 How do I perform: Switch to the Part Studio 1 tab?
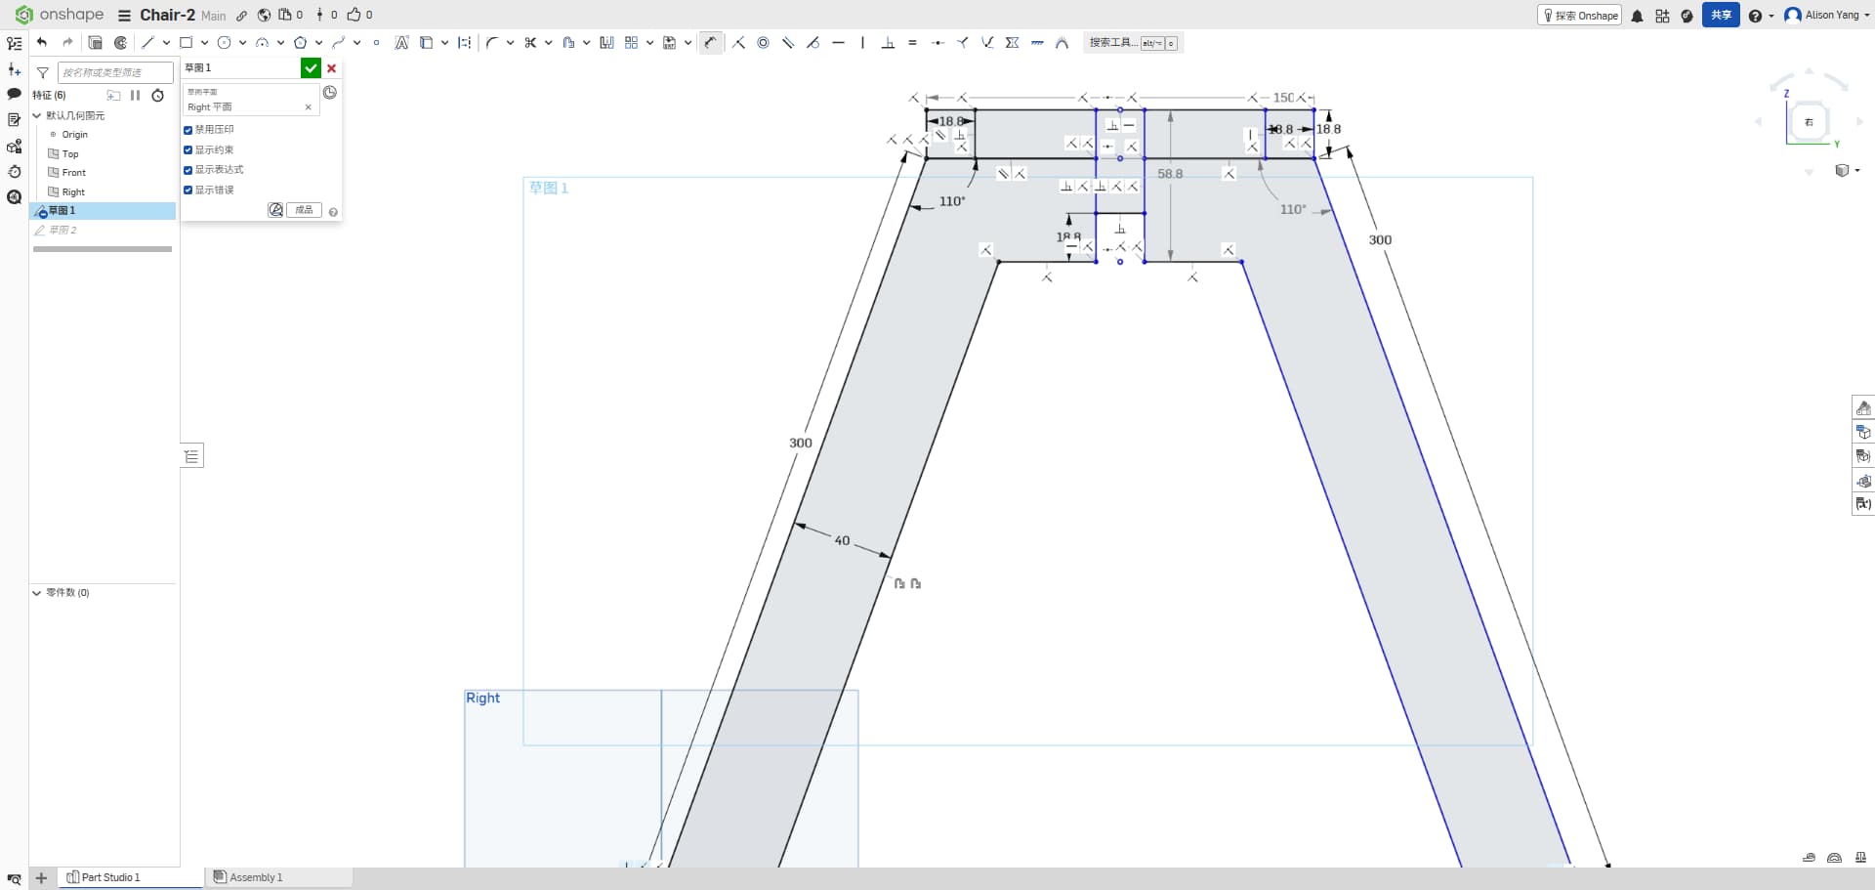click(109, 877)
